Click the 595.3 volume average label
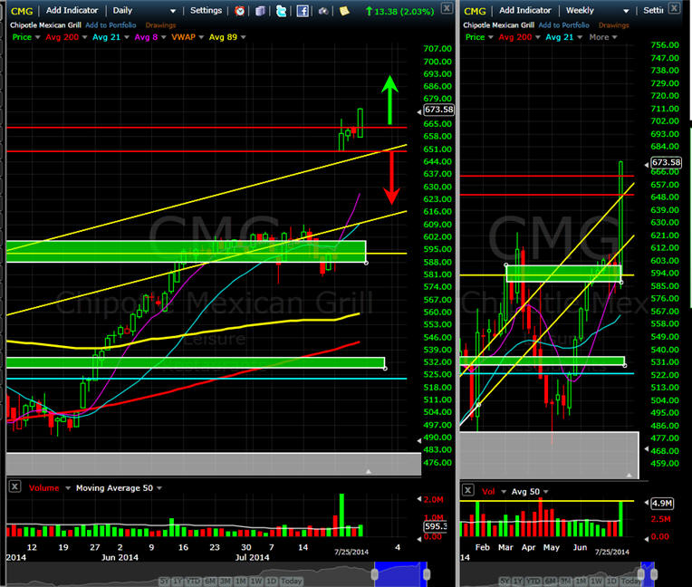Image resolution: width=692 pixels, height=587 pixels. 435,526
